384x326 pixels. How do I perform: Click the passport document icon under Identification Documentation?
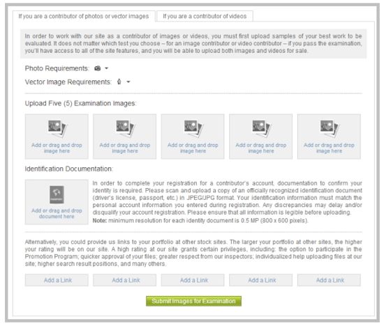[57, 195]
